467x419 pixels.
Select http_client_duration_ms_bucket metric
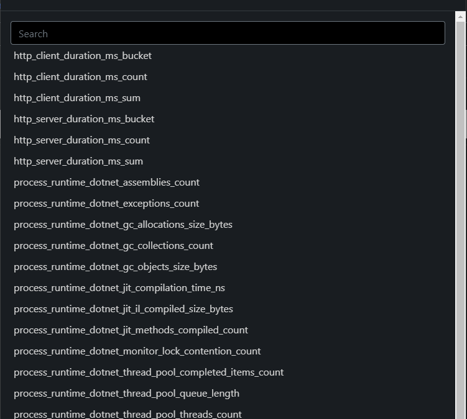(x=83, y=56)
